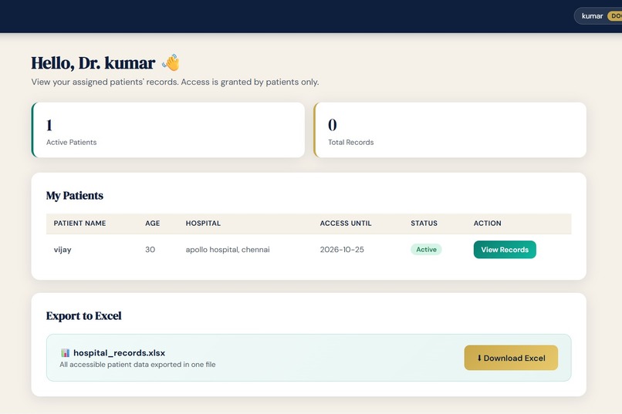Click the Hello, Dr. kumar heading
Image resolution: width=622 pixels, height=414 pixels.
pyautogui.click(x=93, y=63)
